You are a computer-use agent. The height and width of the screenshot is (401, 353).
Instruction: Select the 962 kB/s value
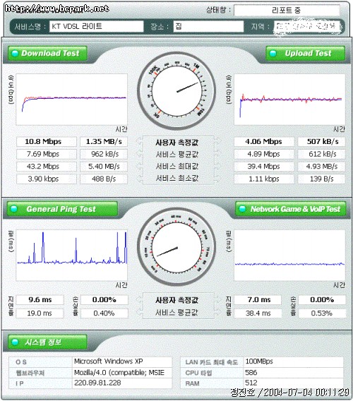coord(104,154)
